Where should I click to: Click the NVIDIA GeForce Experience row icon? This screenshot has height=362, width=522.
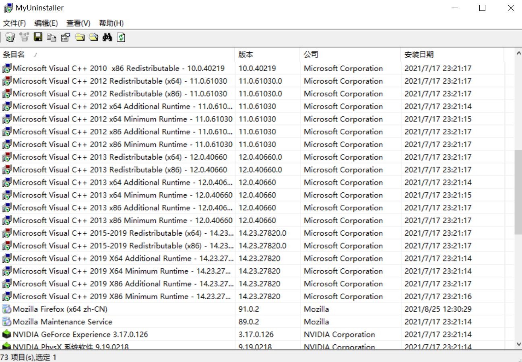(x=7, y=334)
